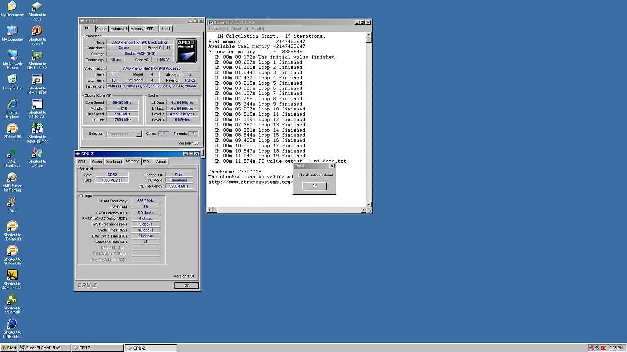Select the Shortcut to aquamark icon

point(12,304)
